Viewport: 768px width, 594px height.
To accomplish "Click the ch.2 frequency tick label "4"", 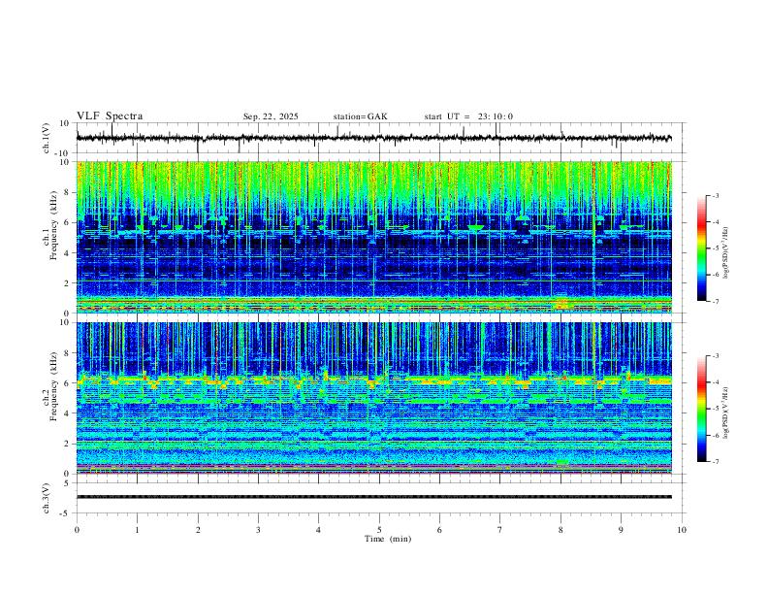I will 67,413.
